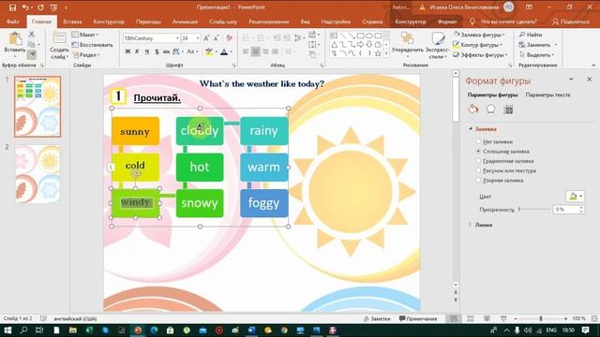Image resolution: width=600 pixels, height=337 pixels.
Task: Toggle text shadow S button
Action: pos(157,51)
